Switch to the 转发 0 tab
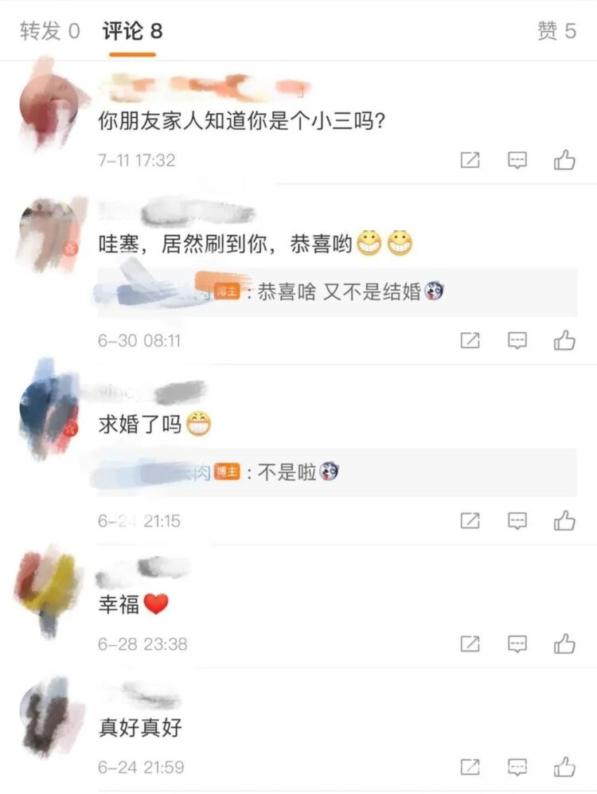The width and height of the screenshot is (597, 794). [x=50, y=31]
